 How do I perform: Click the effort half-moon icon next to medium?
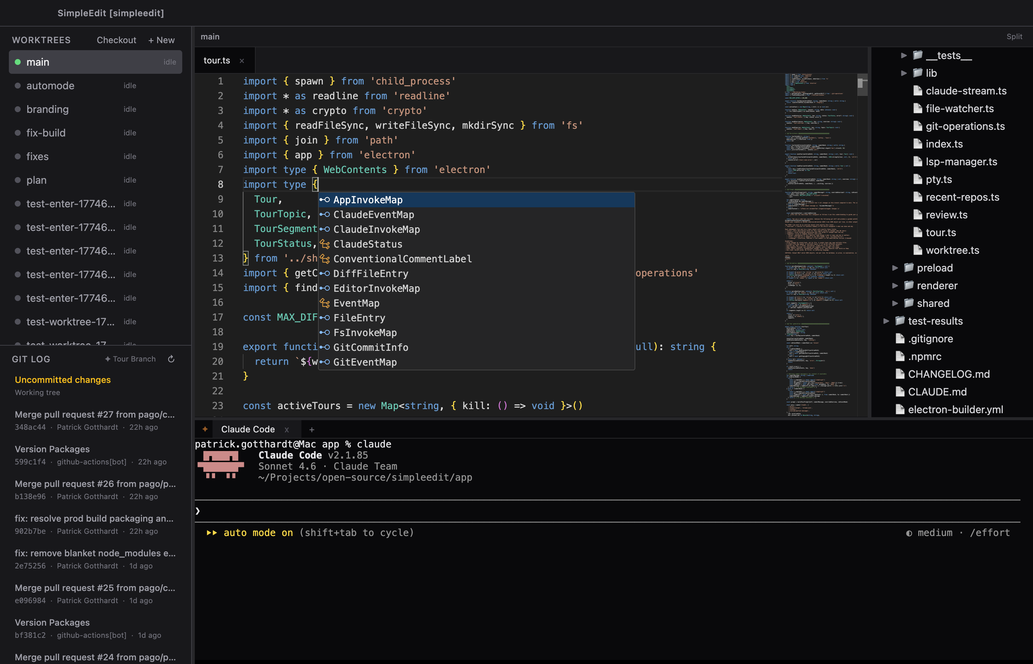coord(910,533)
